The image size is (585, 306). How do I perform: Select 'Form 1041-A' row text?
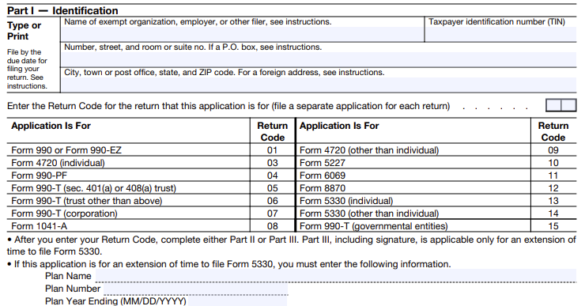click(x=40, y=226)
